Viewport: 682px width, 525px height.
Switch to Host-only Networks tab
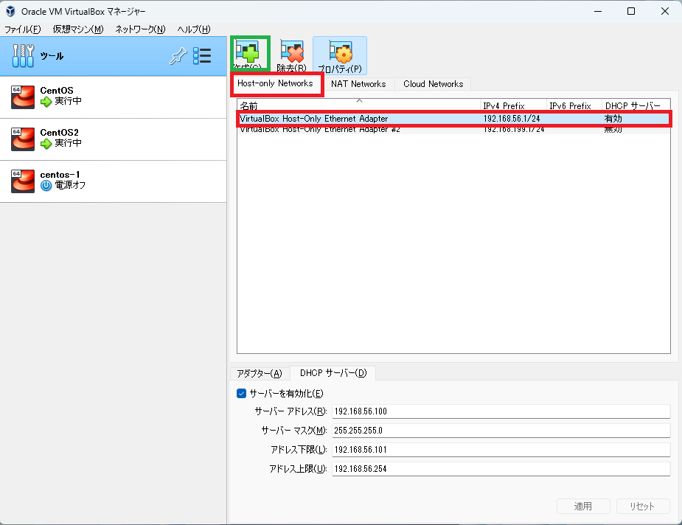point(275,83)
